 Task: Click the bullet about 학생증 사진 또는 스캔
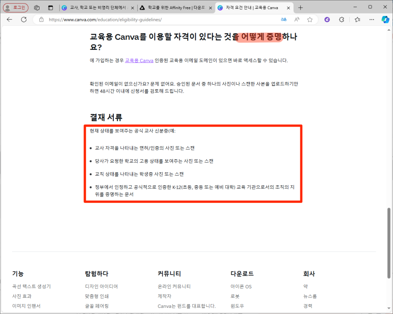tap(139, 174)
